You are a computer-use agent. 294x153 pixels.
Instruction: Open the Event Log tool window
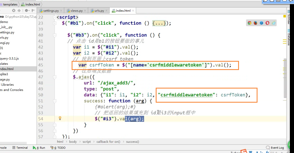tap(275, 148)
